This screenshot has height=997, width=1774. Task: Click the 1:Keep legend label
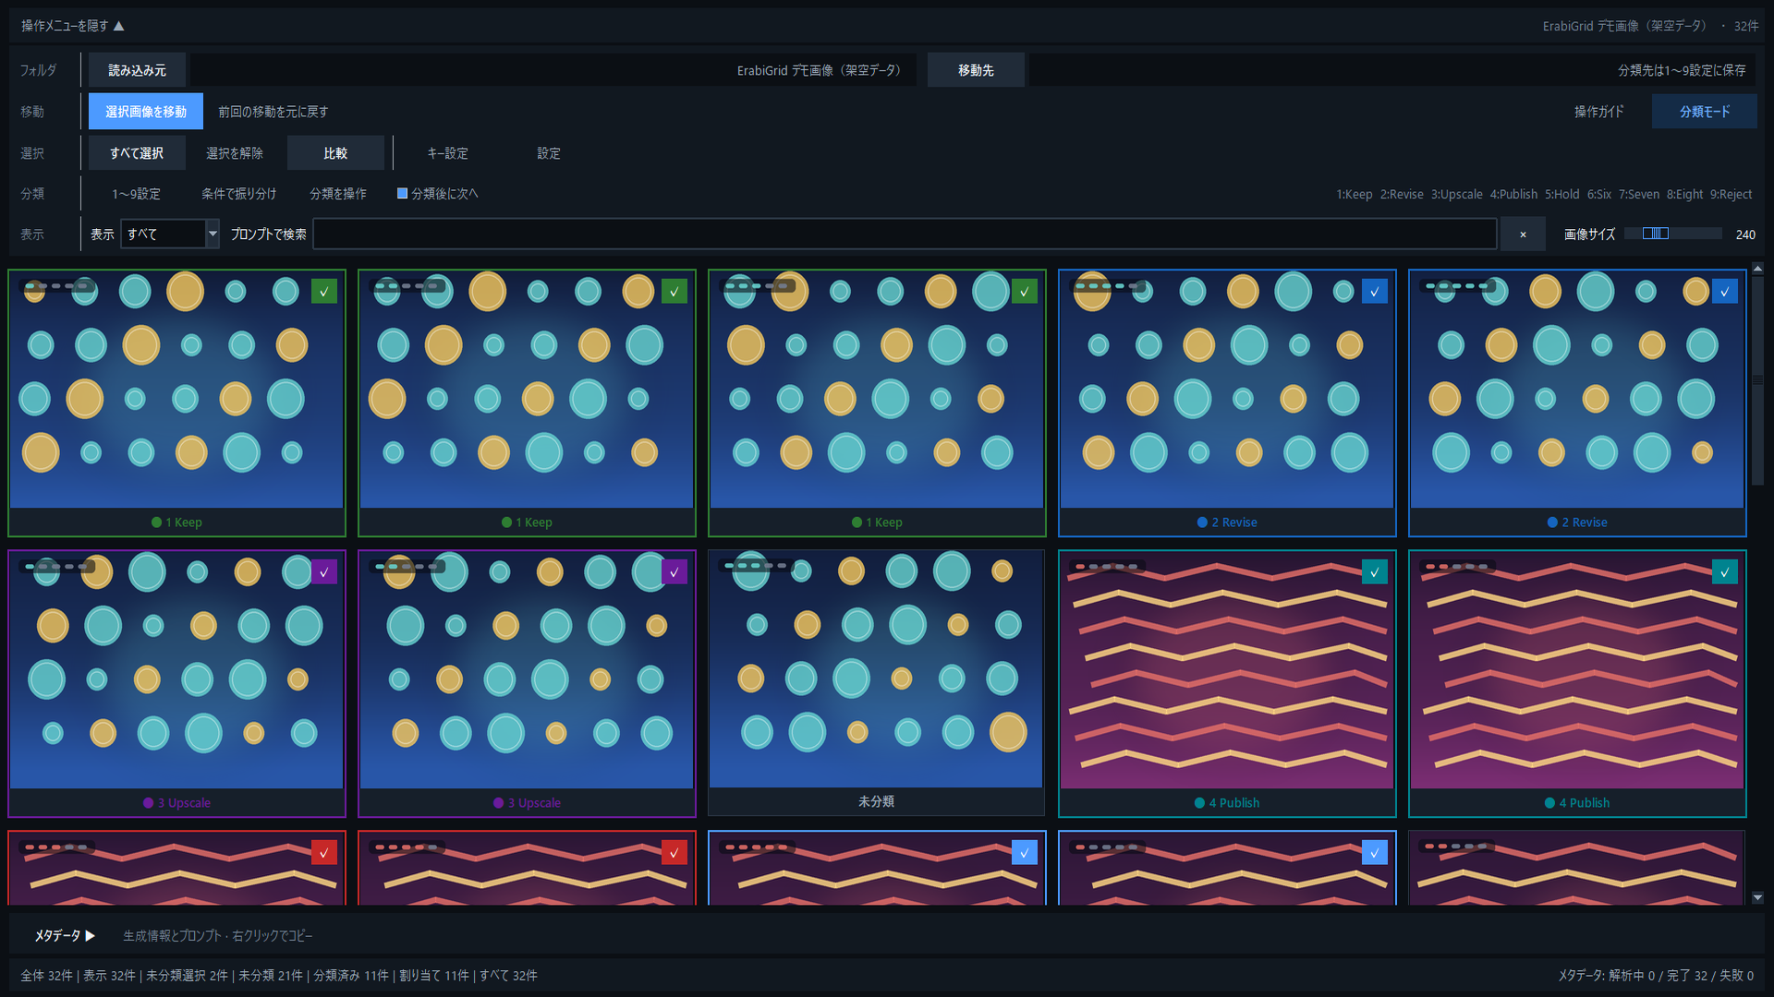(x=1354, y=194)
